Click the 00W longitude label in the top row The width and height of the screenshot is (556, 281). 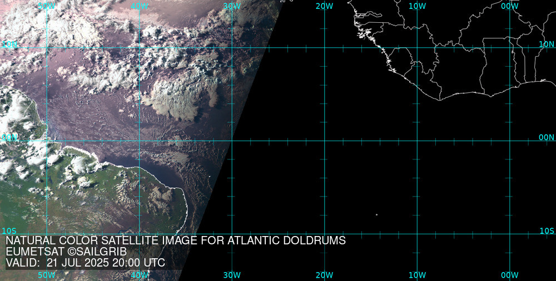pyautogui.click(x=509, y=6)
